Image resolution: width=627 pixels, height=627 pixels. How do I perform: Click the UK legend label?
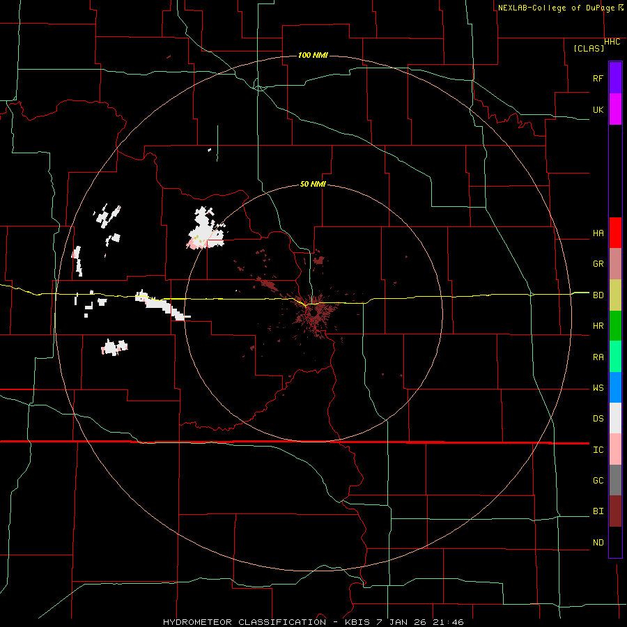pos(598,109)
